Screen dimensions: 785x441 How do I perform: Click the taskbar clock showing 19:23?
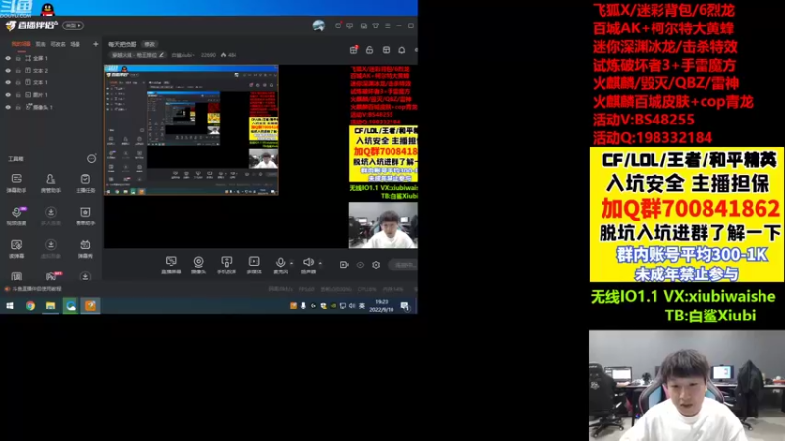pyautogui.click(x=382, y=306)
